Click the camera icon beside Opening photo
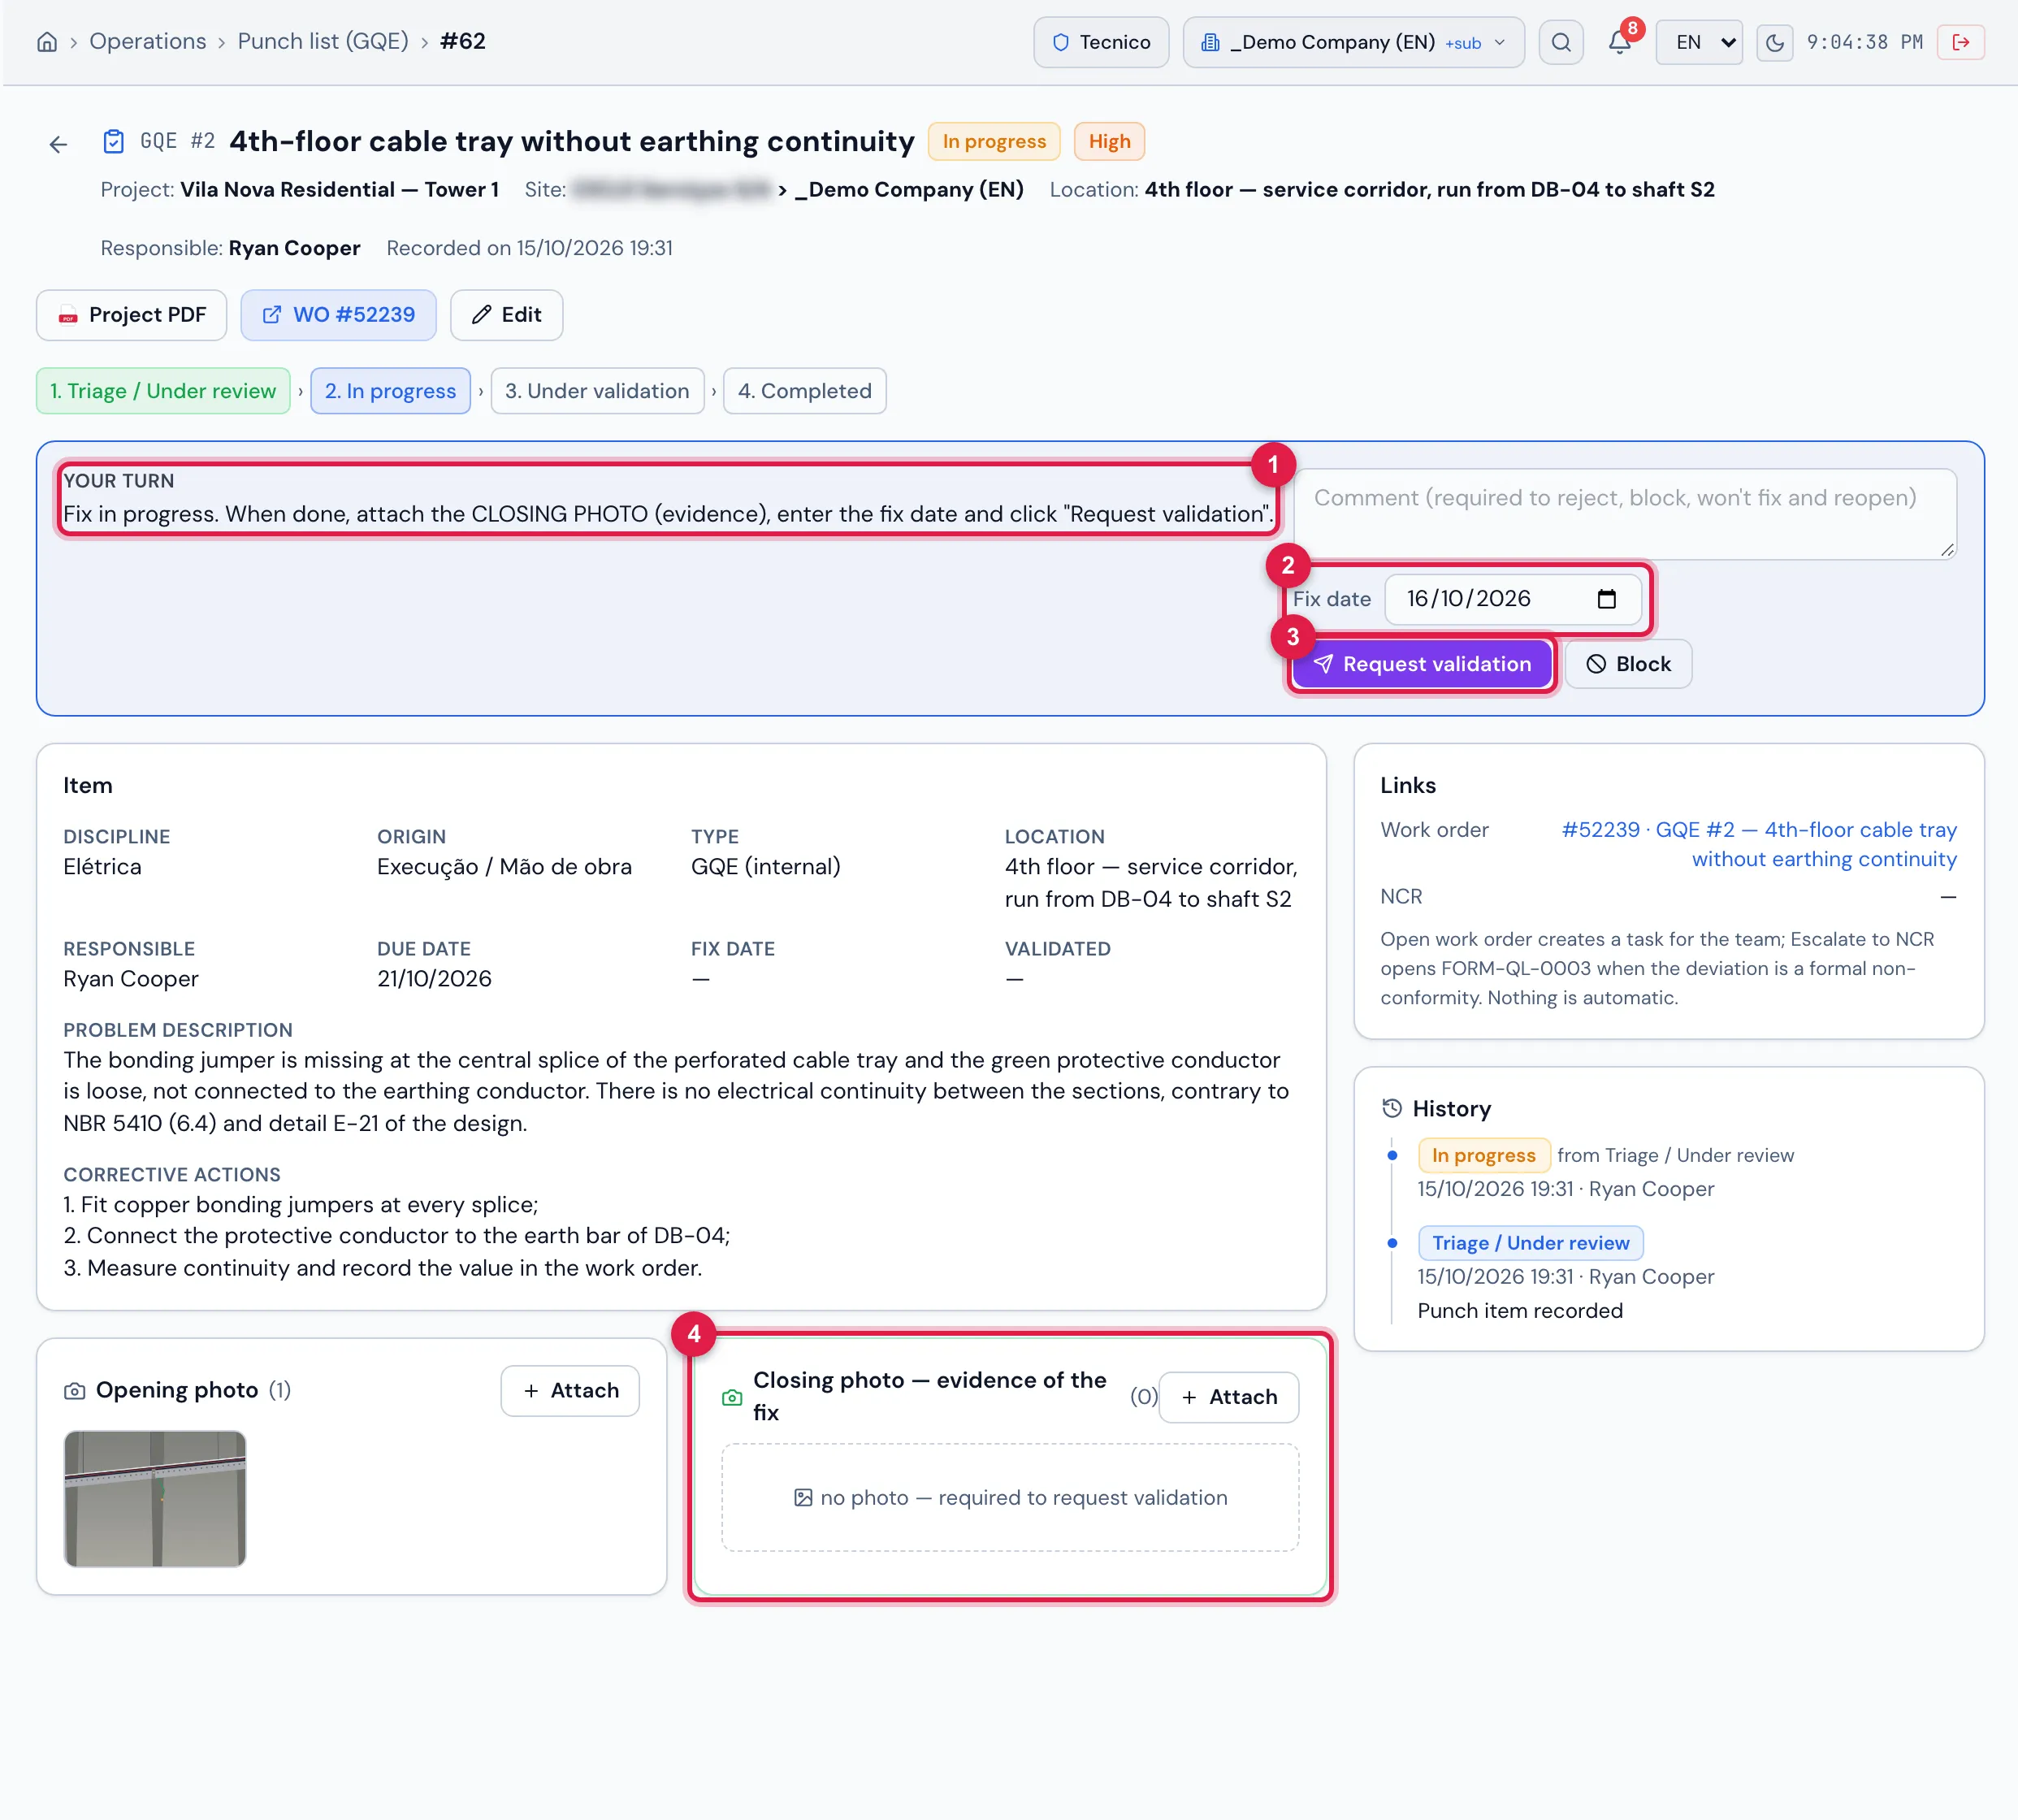This screenshot has height=1820, width=2018. pyautogui.click(x=74, y=1390)
